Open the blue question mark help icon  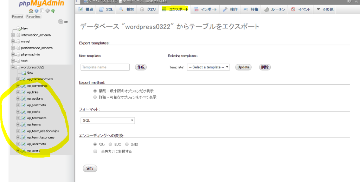coord(37,11)
